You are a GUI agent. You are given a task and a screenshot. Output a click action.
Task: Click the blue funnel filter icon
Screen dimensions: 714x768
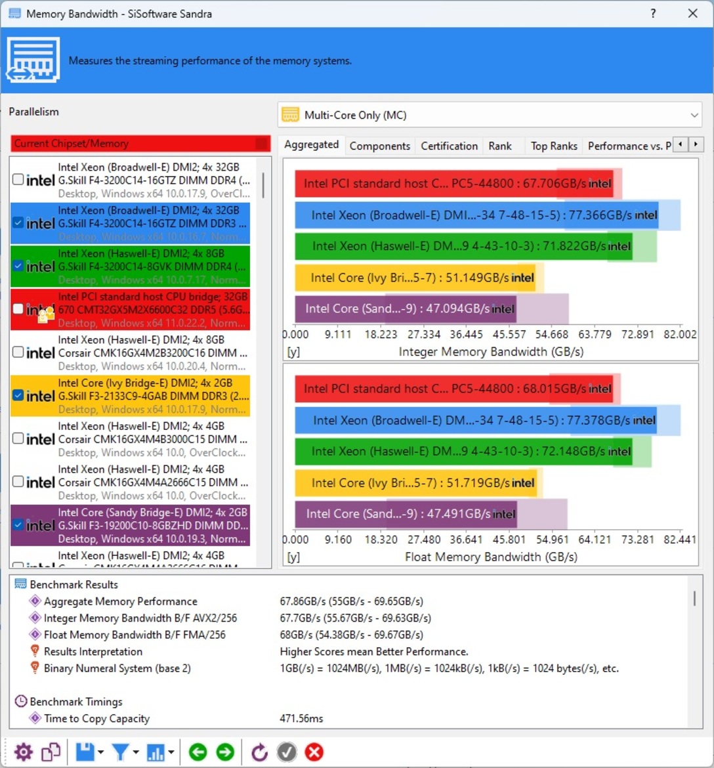[x=121, y=752]
